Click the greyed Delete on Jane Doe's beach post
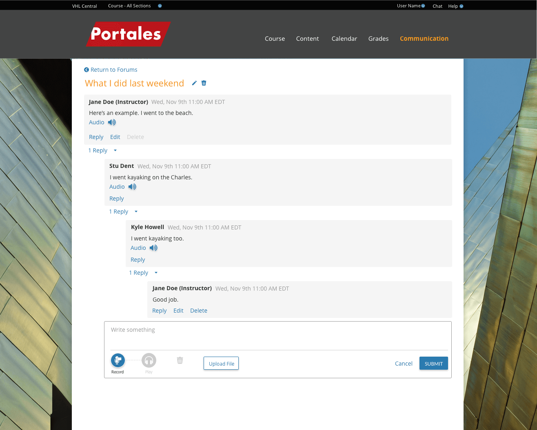 (135, 137)
